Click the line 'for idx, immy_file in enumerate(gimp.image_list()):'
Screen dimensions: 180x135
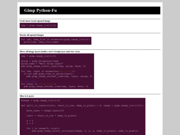pyautogui.click(x=55, y=39)
